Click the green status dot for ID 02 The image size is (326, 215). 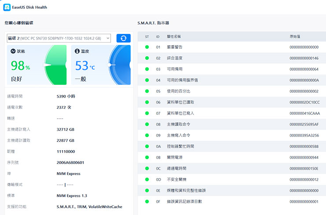tap(147, 58)
